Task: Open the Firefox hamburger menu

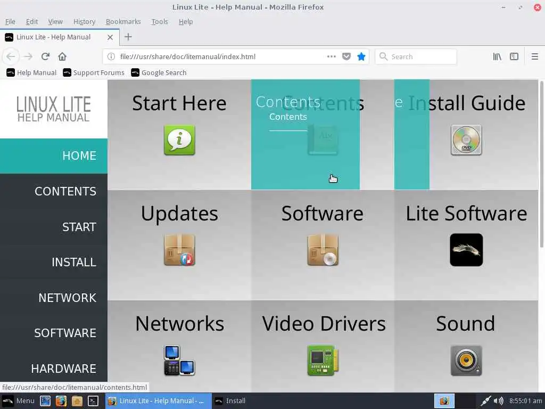Action: pos(534,56)
